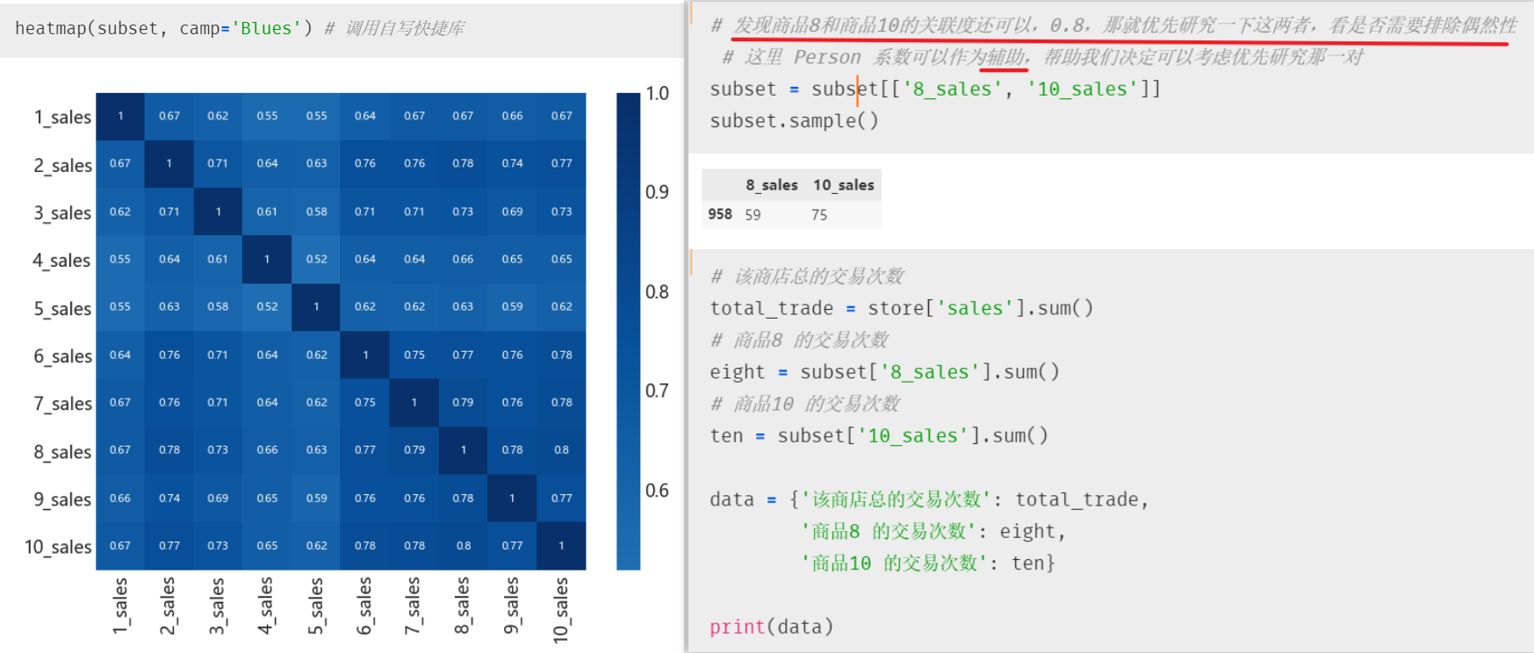Viewport: 1534px width, 653px height.
Task: Select the 1_sales y-axis label
Action: 62,117
